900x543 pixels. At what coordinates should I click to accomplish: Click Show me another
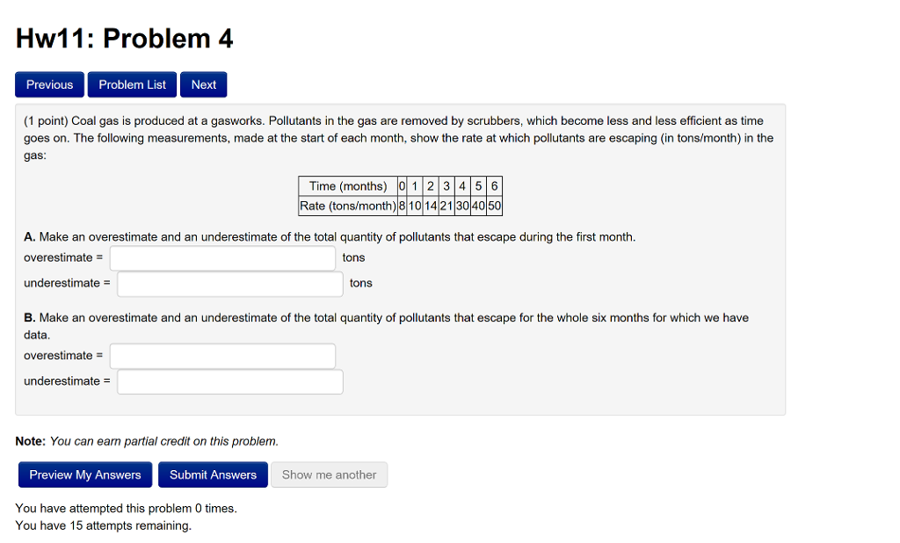(329, 474)
